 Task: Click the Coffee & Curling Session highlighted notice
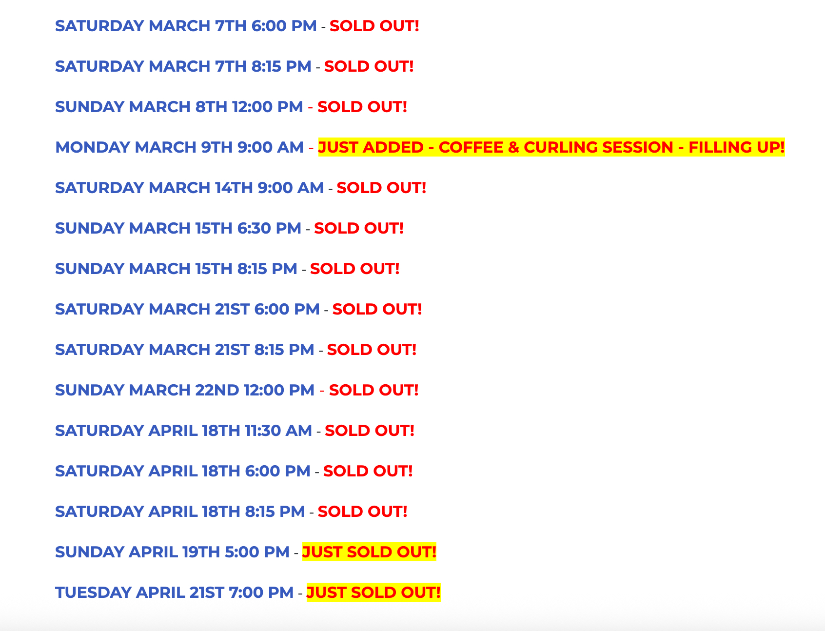click(551, 147)
